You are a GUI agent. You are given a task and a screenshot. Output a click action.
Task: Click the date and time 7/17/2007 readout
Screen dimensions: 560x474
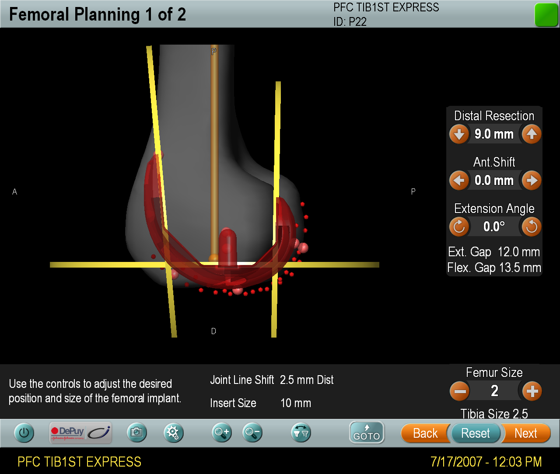(486, 462)
